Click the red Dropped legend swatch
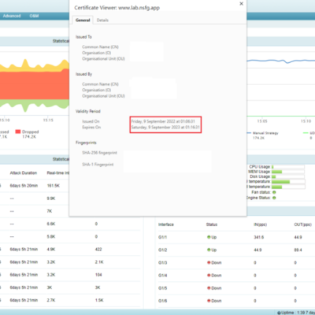Viewport: 315px width, 315px height. point(18,132)
